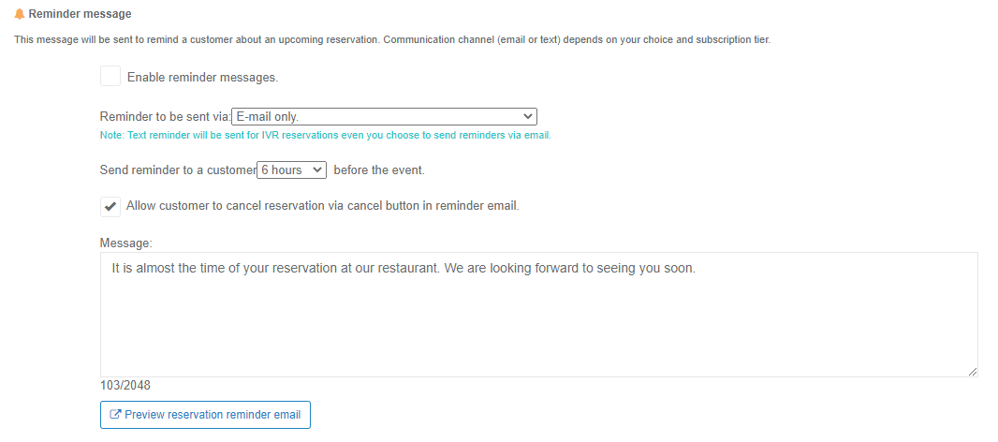The image size is (998, 442).
Task: Click the 'Message:' label
Action: point(126,243)
